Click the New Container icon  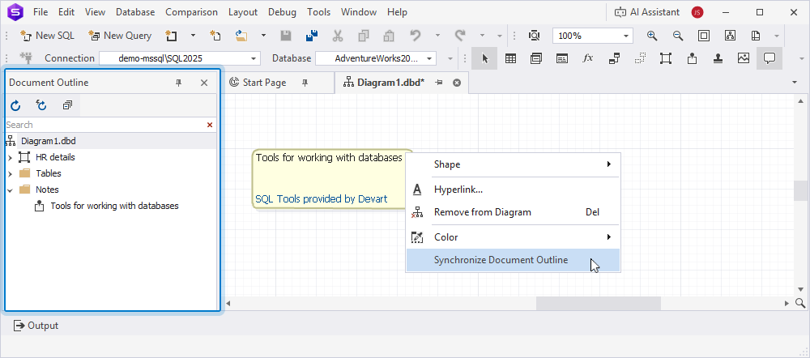tap(666, 58)
